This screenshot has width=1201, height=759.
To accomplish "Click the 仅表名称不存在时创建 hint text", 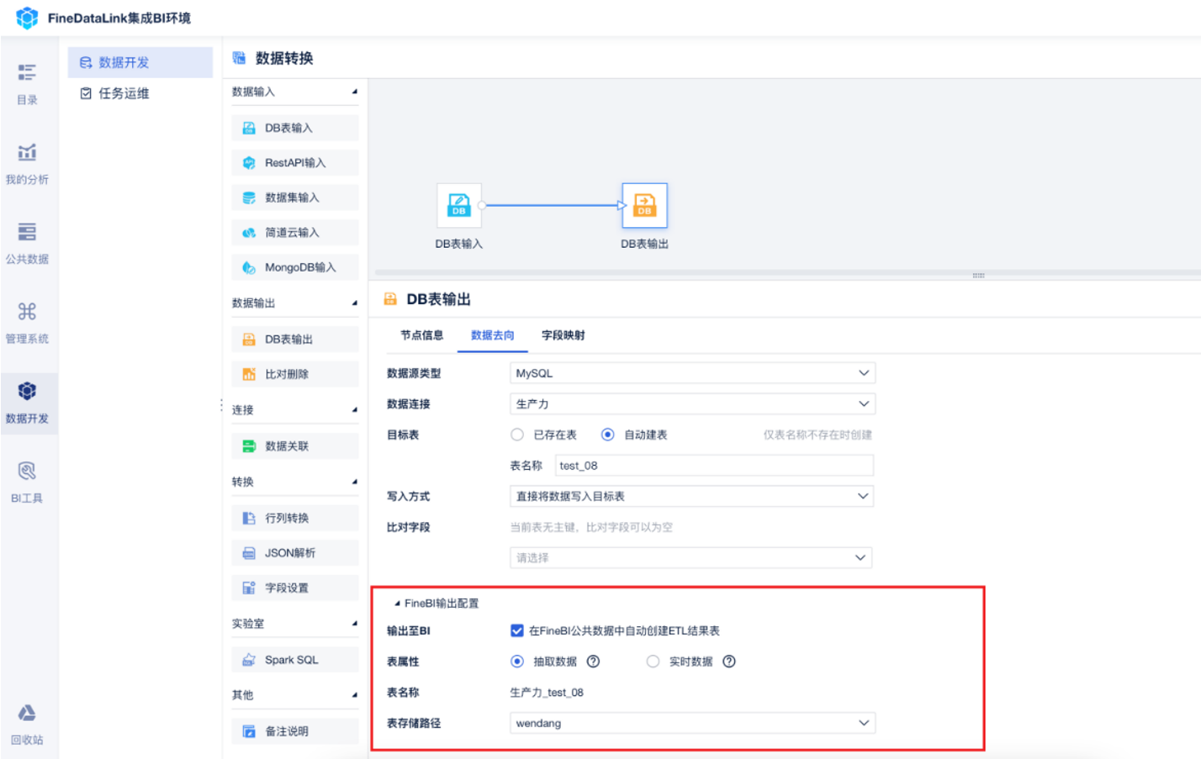I will (x=817, y=435).
